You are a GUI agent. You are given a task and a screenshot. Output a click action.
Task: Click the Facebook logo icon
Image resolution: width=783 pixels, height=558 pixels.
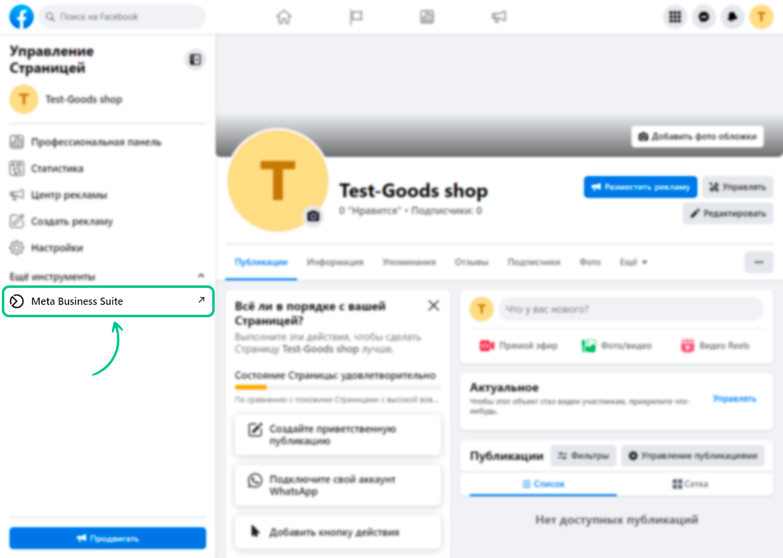(x=21, y=17)
